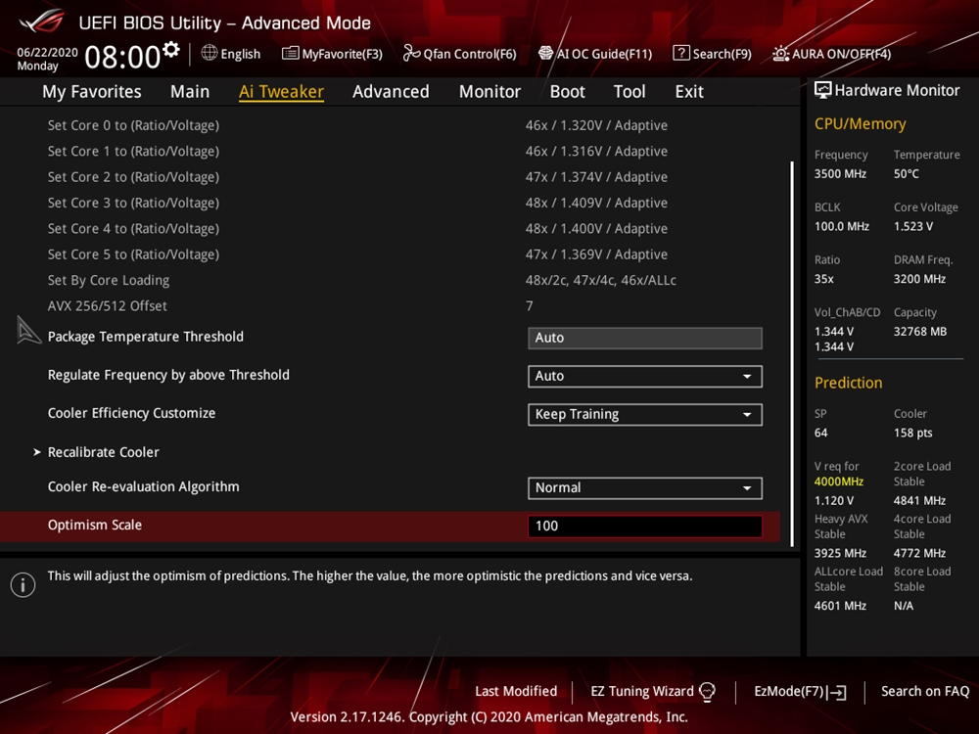Click Last Modified
Screen dimensions: 979x734
[516, 692]
